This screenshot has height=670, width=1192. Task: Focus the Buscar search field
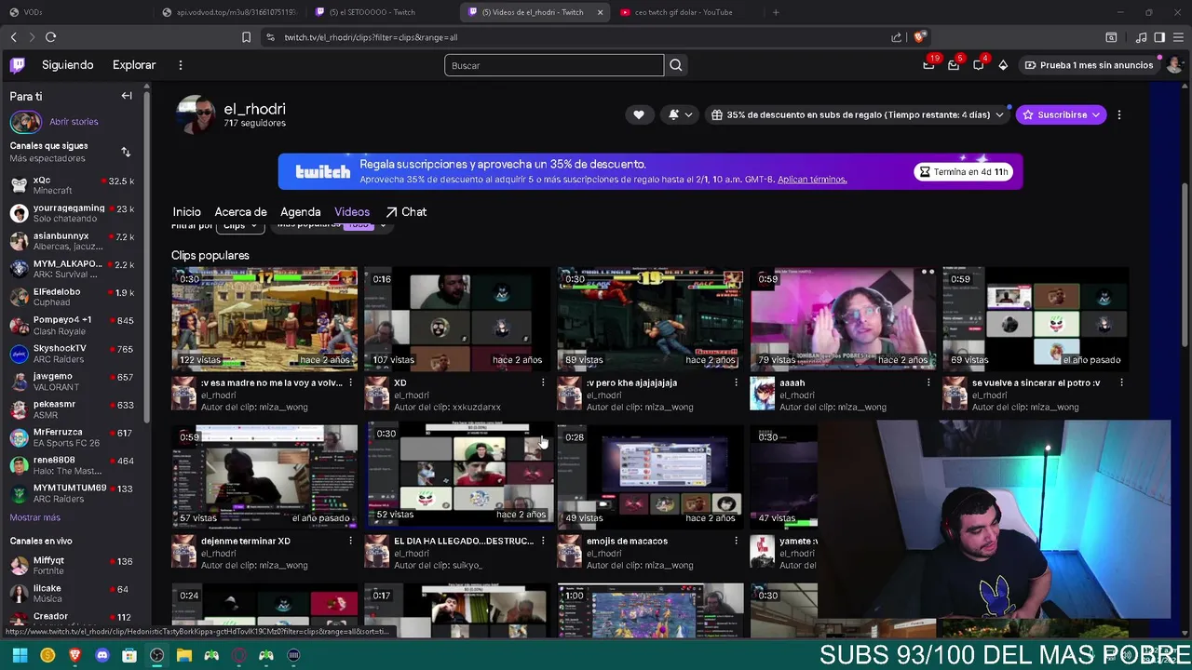click(554, 65)
